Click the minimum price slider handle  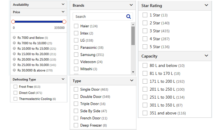tap(13, 22)
